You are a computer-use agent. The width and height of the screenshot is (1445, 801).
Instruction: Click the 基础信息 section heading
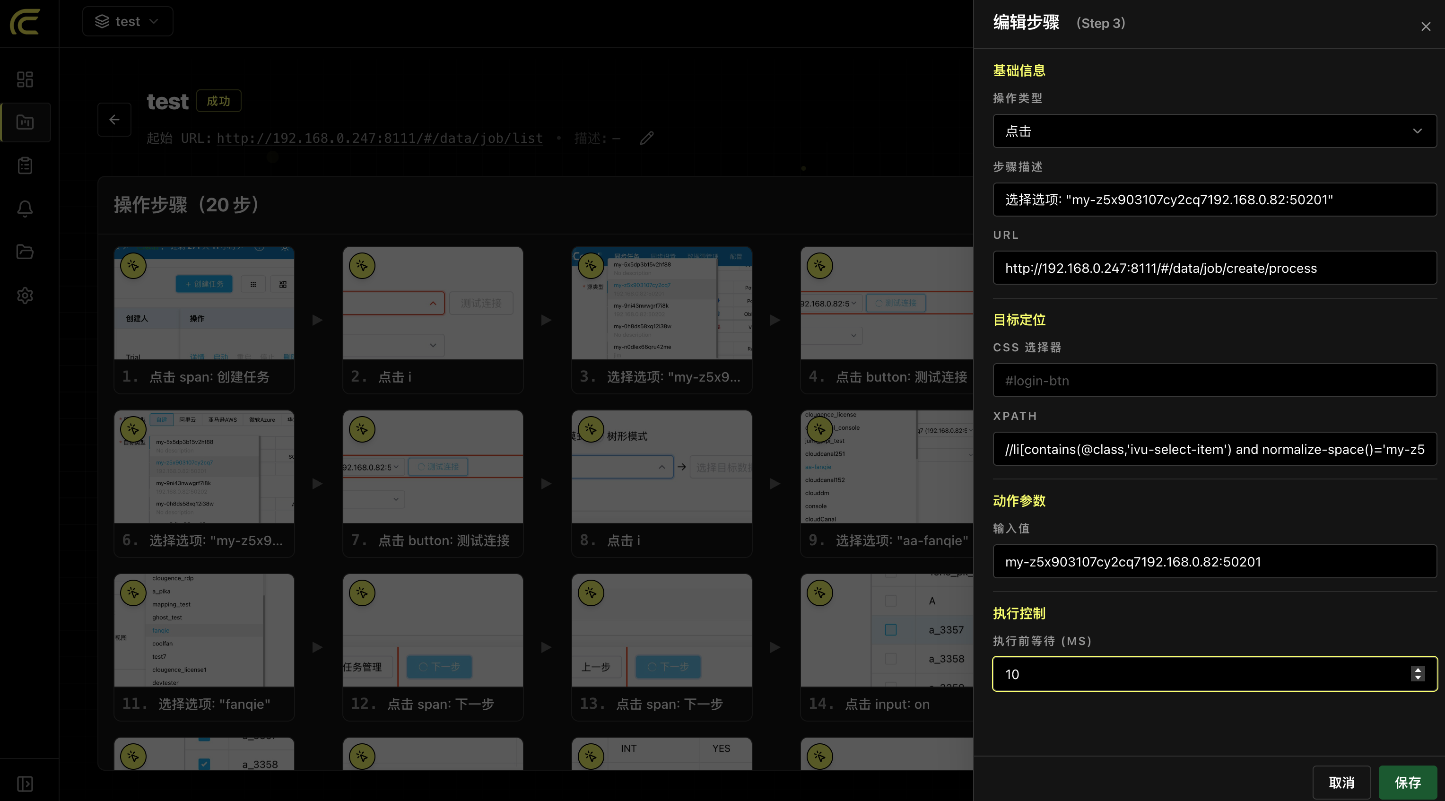click(x=1019, y=70)
